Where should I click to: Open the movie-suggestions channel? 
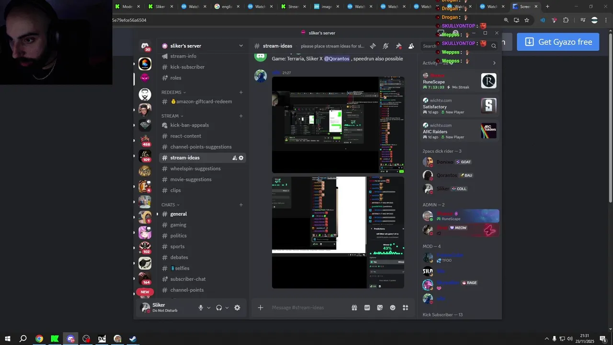(x=203, y=180)
